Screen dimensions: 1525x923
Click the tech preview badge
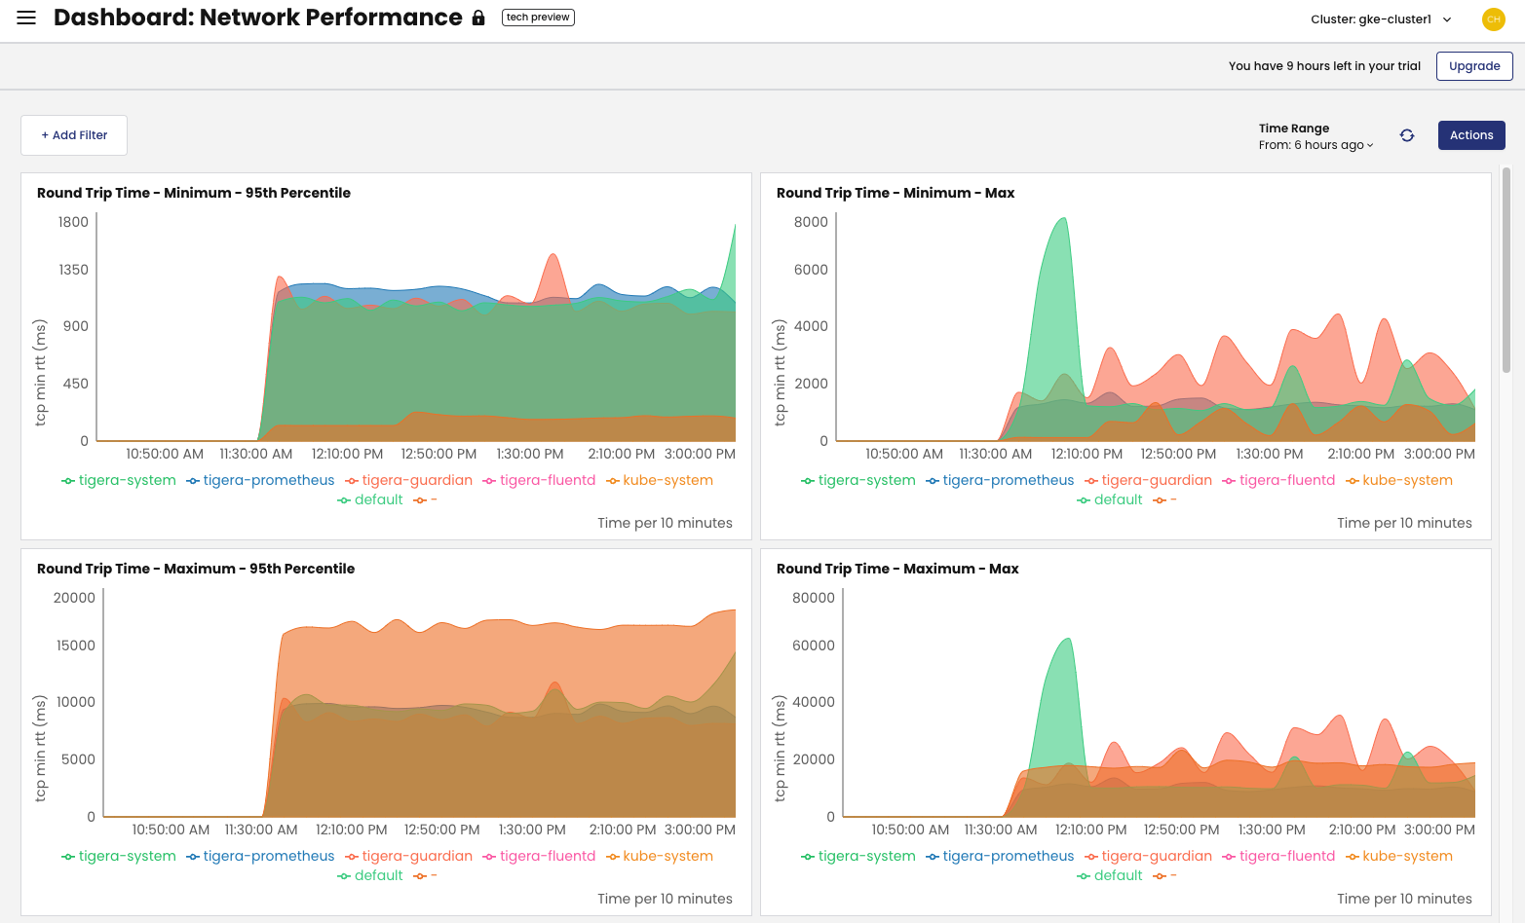538,17
